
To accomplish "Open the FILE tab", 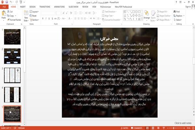I will tap(4, 7).
